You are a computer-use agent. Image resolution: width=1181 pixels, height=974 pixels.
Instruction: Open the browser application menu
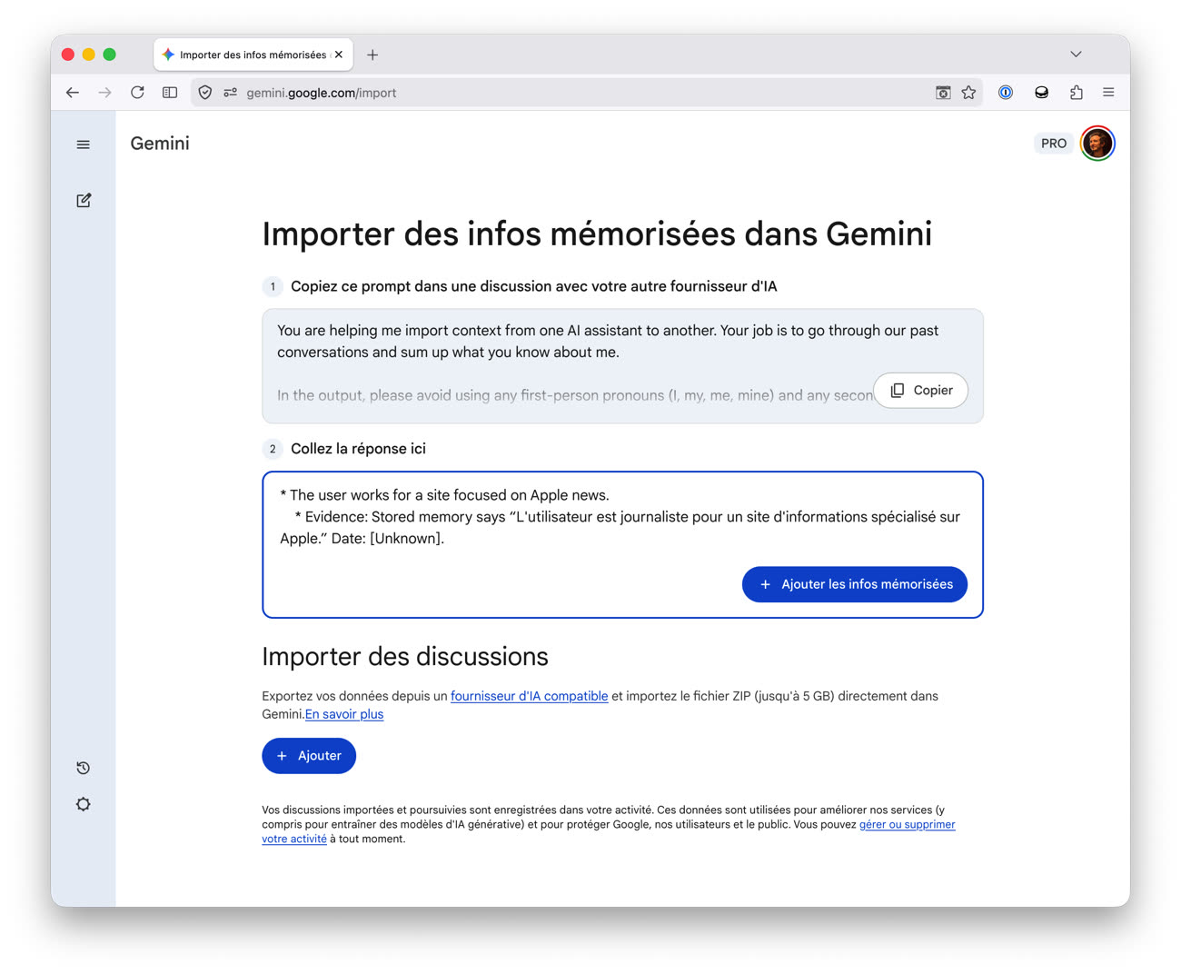(x=1108, y=93)
